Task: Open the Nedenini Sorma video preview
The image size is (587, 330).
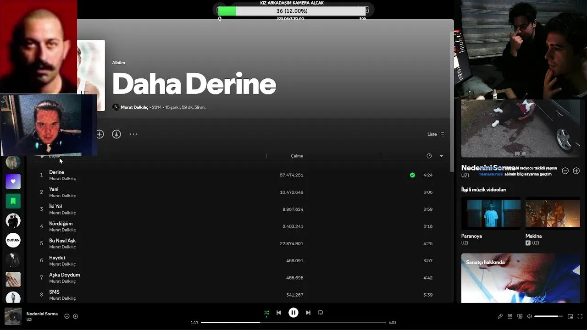Action: coord(521,128)
